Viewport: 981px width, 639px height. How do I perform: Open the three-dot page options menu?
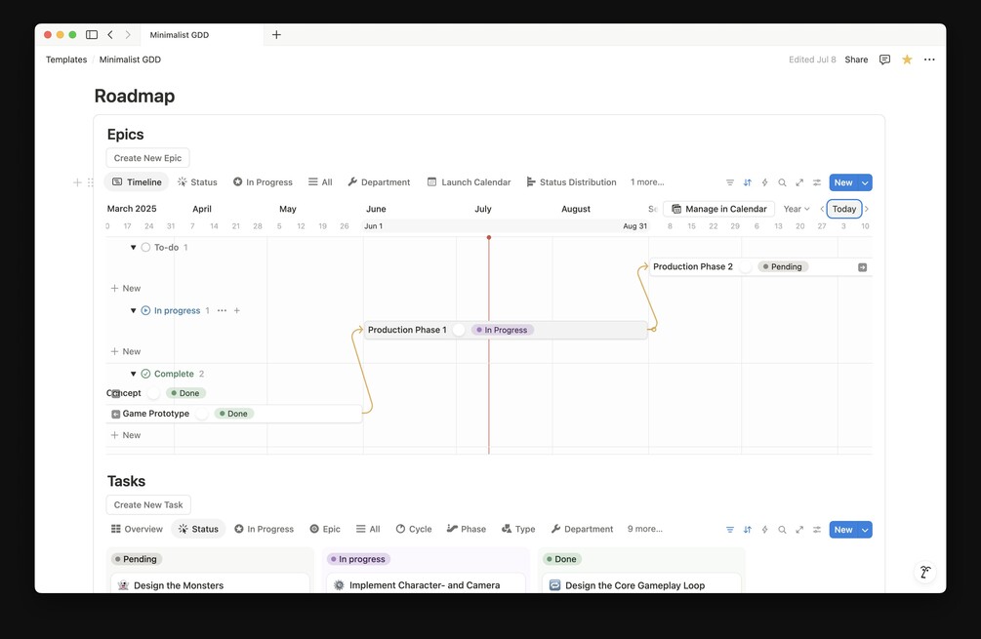tap(929, 60)
